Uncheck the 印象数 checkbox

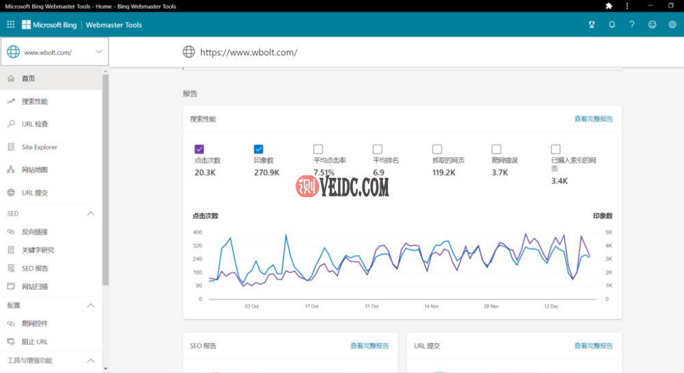pyautogui.click(x=259, y=149)
